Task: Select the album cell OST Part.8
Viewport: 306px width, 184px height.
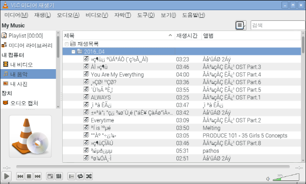Action: (232, 143)
